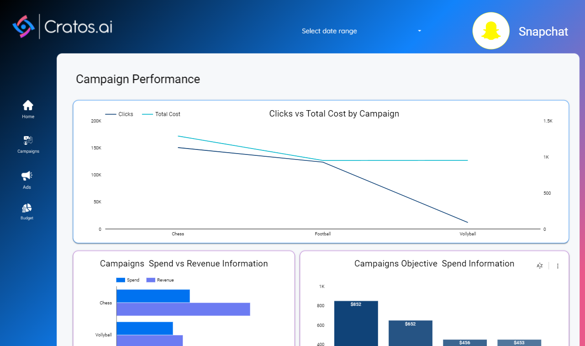Click the Chess Spend blue bar

click(x=153, y=296)
